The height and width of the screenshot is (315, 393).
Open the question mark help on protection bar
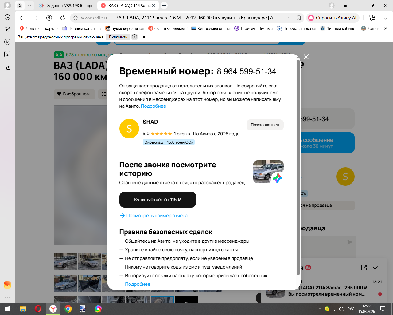(x=134, y=37)
